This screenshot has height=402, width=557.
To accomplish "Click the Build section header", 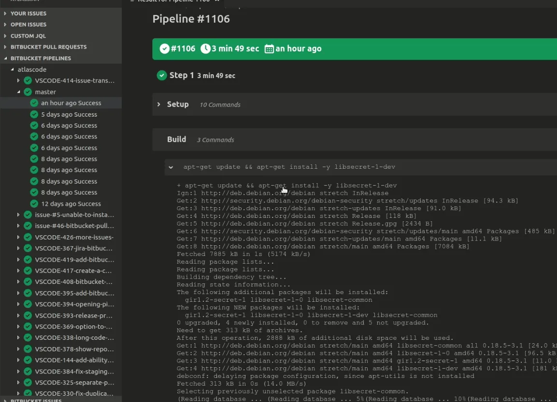I will 176,139.
